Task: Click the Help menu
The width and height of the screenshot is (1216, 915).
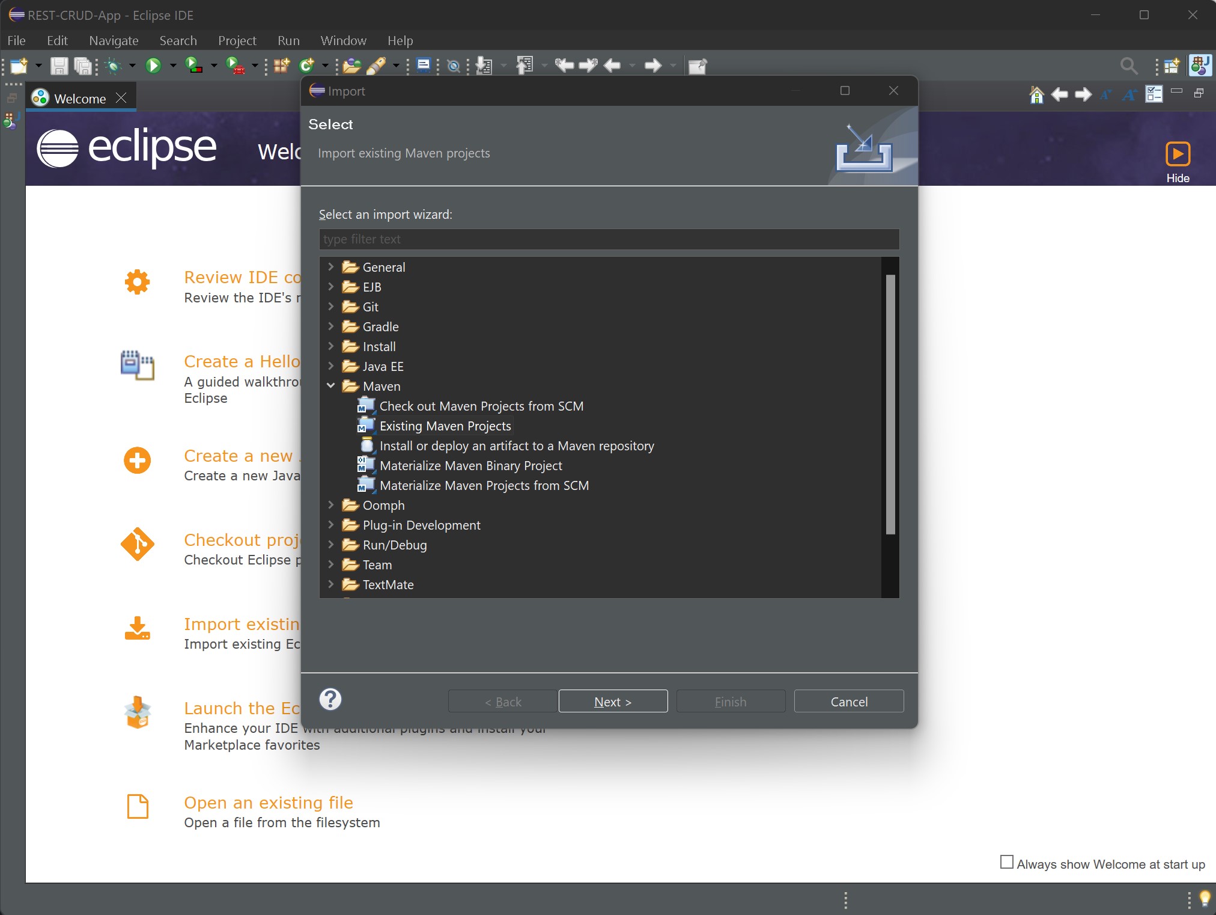Action: click(x=400, y=40)
